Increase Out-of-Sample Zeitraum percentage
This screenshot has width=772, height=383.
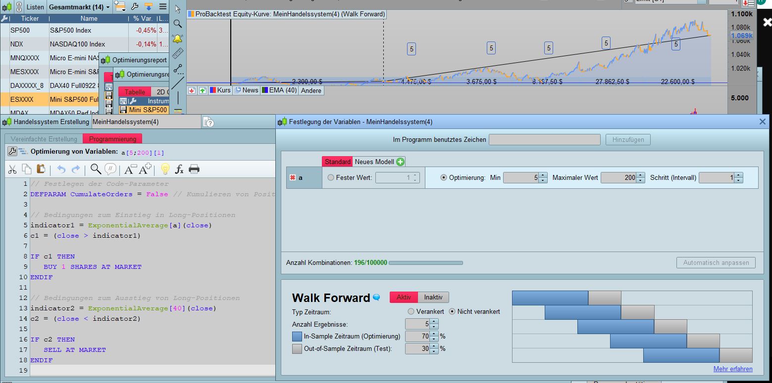pos(434,346)
